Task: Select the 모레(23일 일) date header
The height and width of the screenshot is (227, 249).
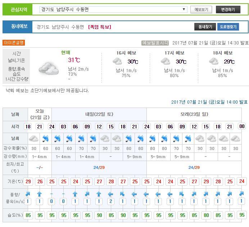Action: (194, 114)
